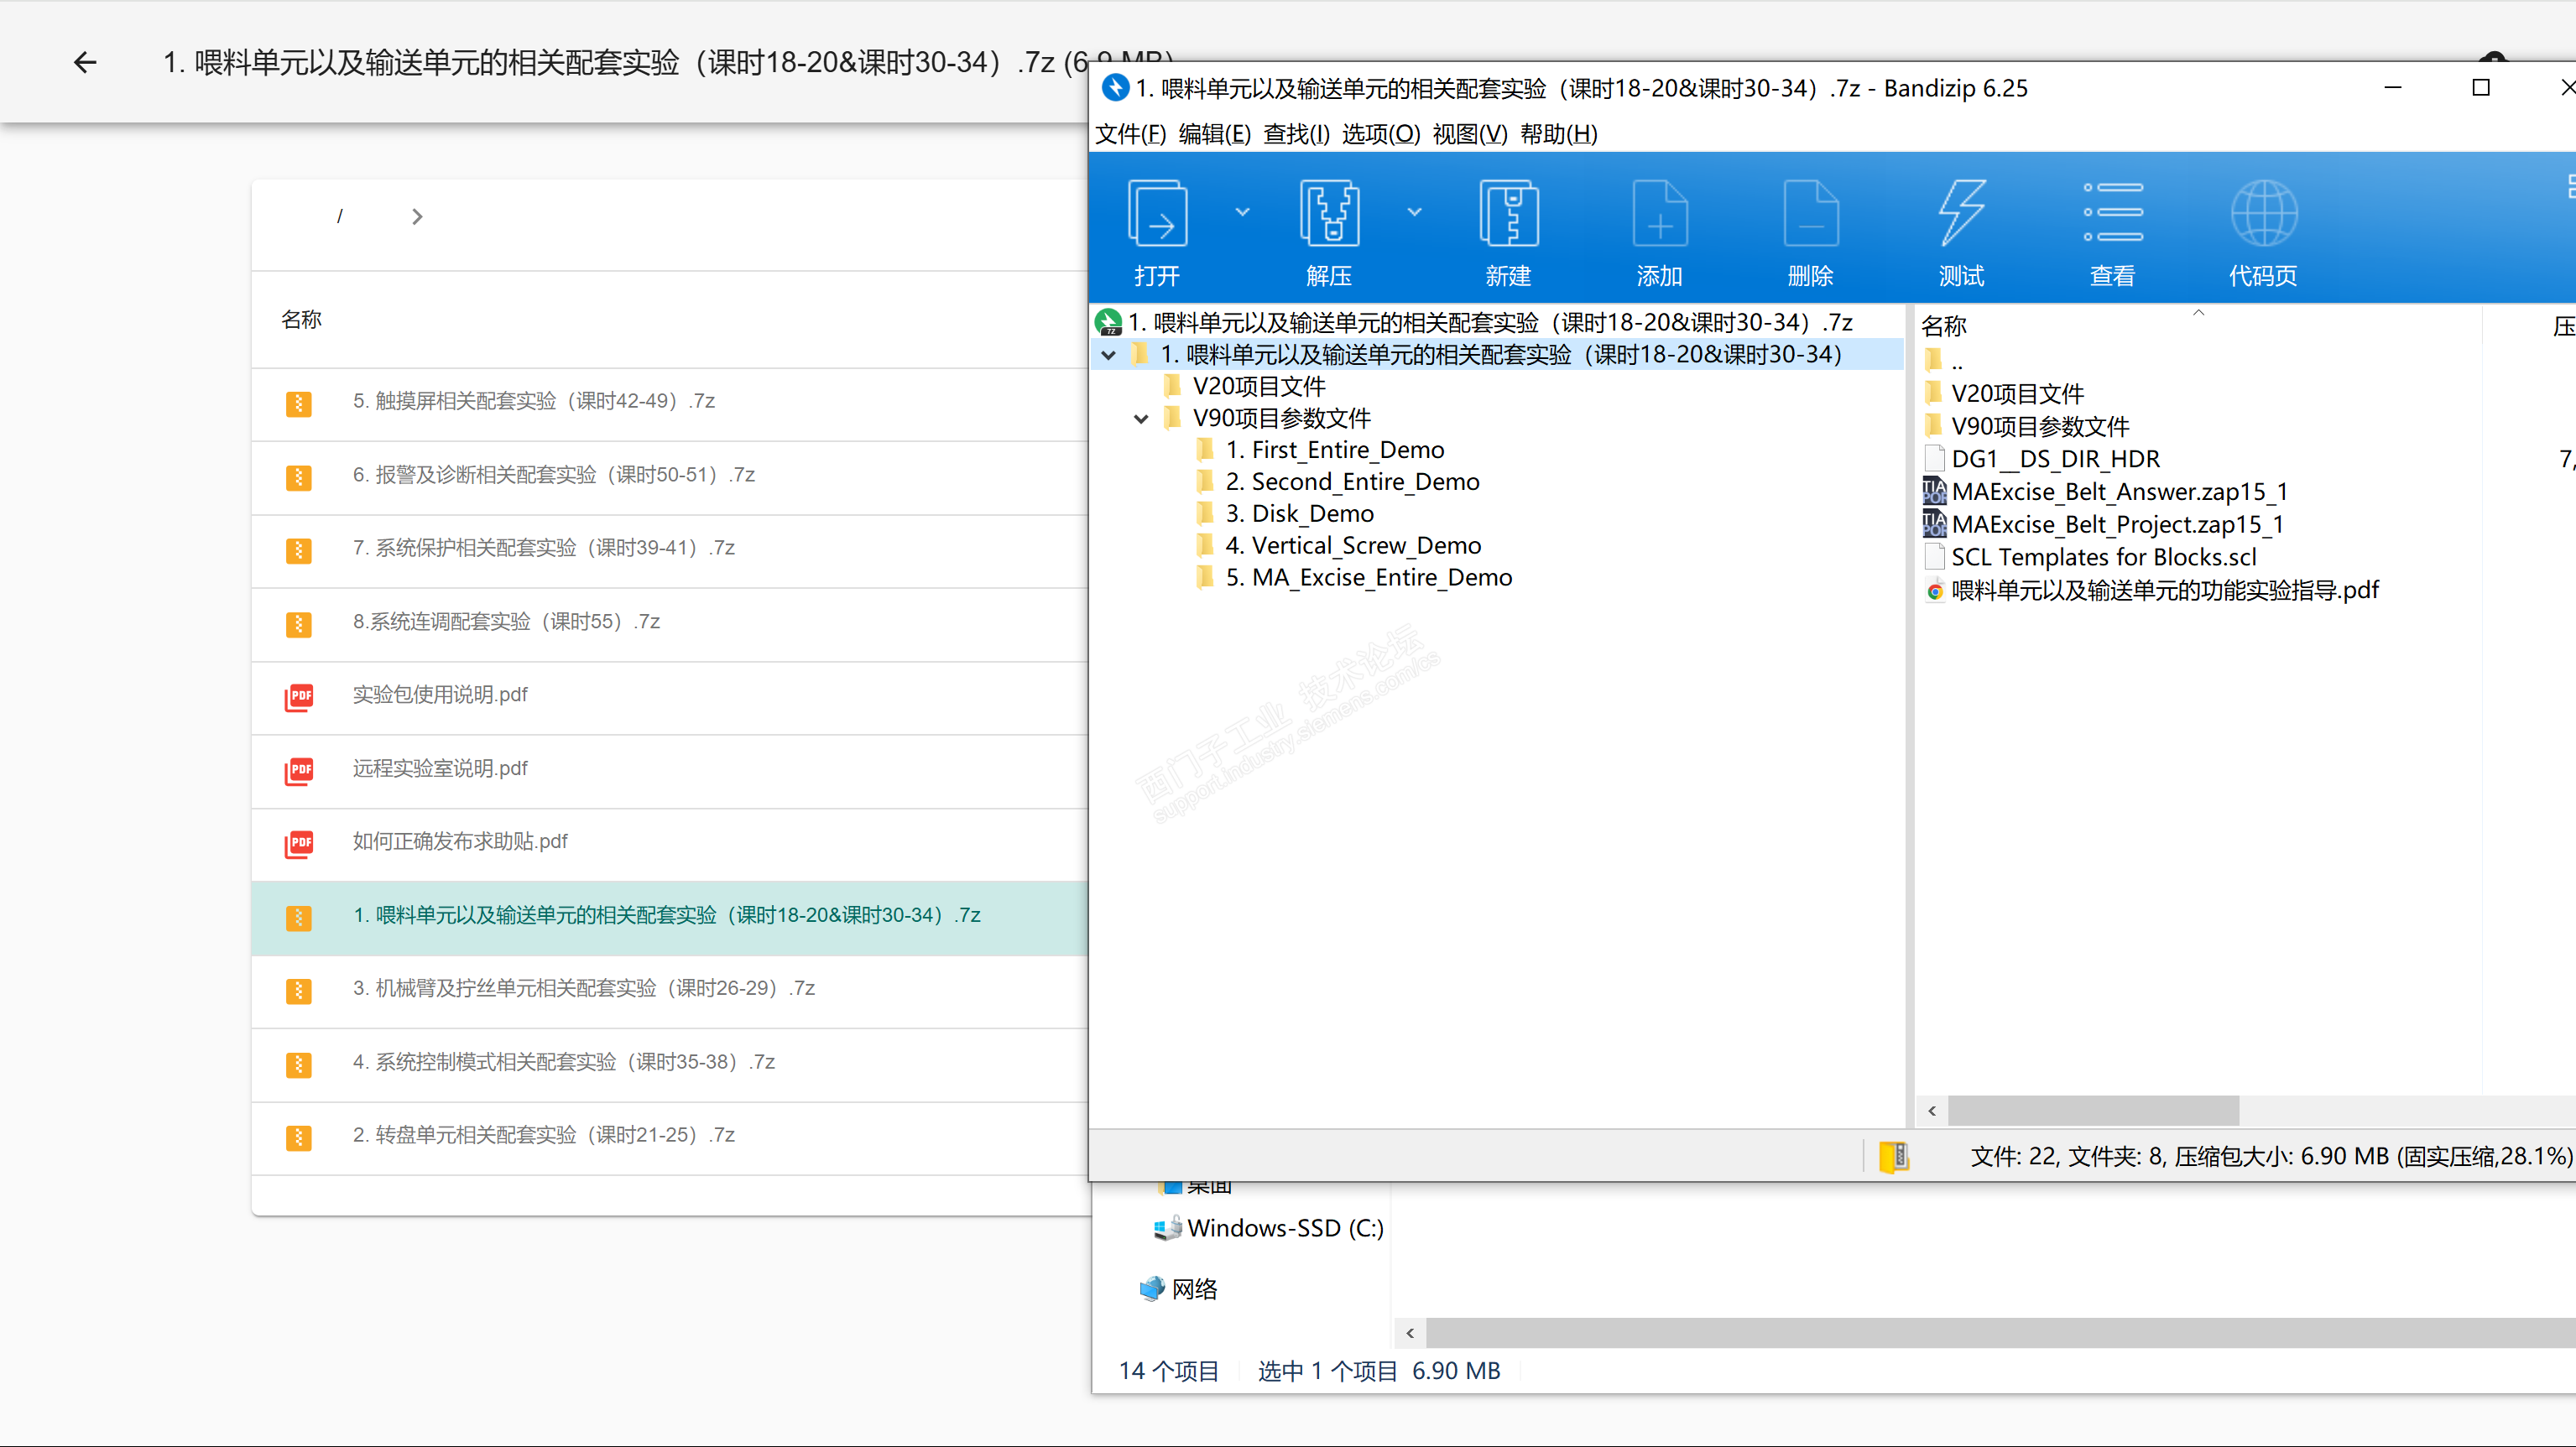Open the 选项(O) menu

tap(1380, 134)
